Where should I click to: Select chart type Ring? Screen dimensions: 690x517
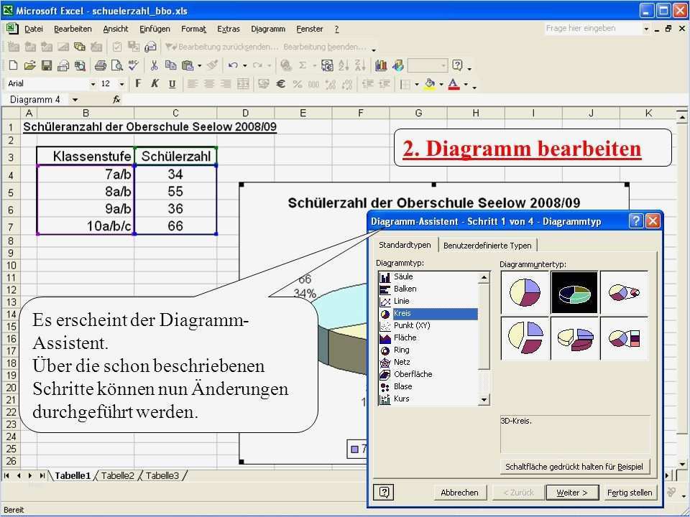coord(428,350)
